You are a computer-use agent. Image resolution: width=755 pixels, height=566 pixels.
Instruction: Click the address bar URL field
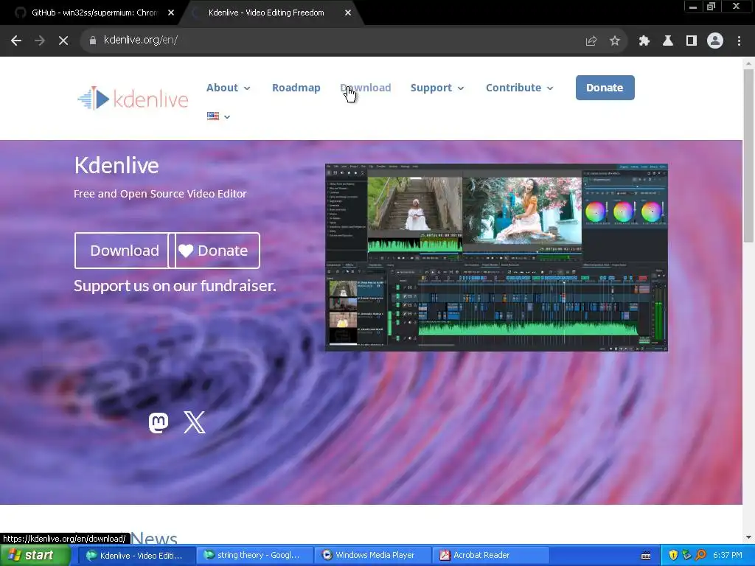pyautogui.click(x=337, y=41)
